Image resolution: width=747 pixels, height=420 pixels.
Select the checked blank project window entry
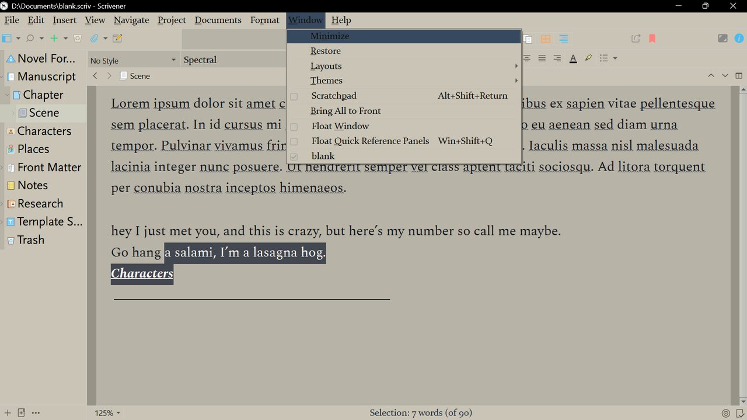[x=403, y=156]
